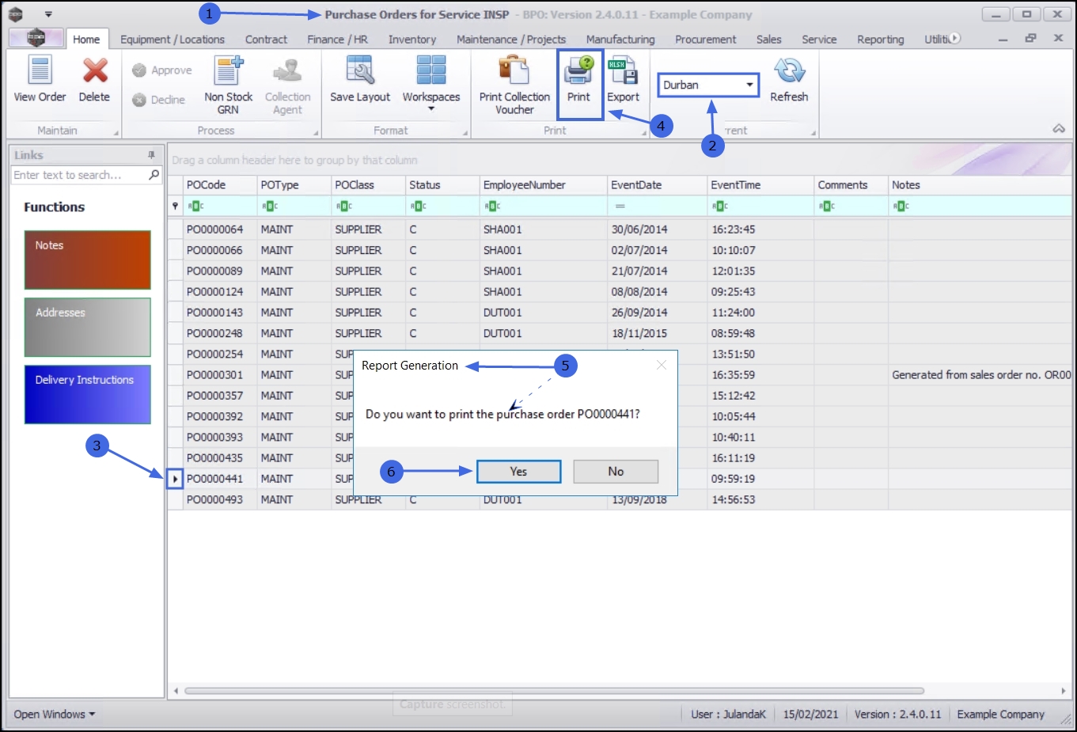Click the red Notes tile
Image resolution: width=1077 pixels, height=732 pixels.
[87, 260]
